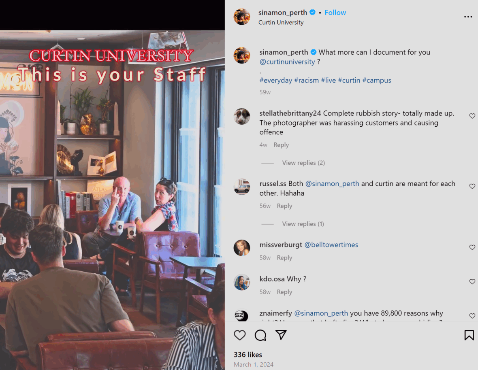Reply to kdo.osa's comment
This screenshot has width=478, height=370.
tap(284, 292)
